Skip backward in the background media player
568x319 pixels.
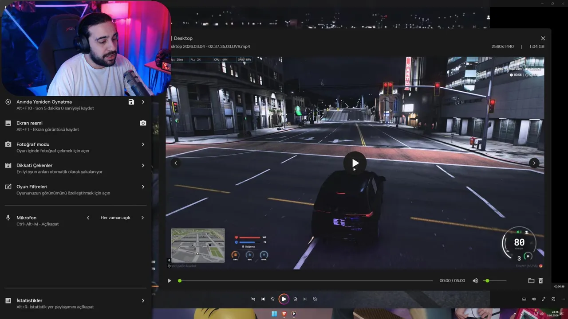pos(272,299)
